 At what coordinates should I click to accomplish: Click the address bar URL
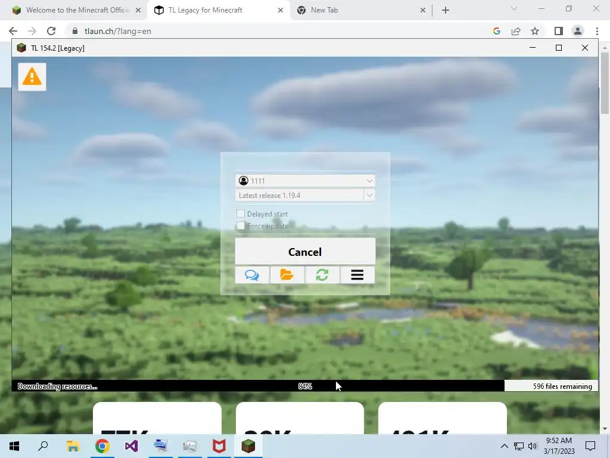pos(118,31)
